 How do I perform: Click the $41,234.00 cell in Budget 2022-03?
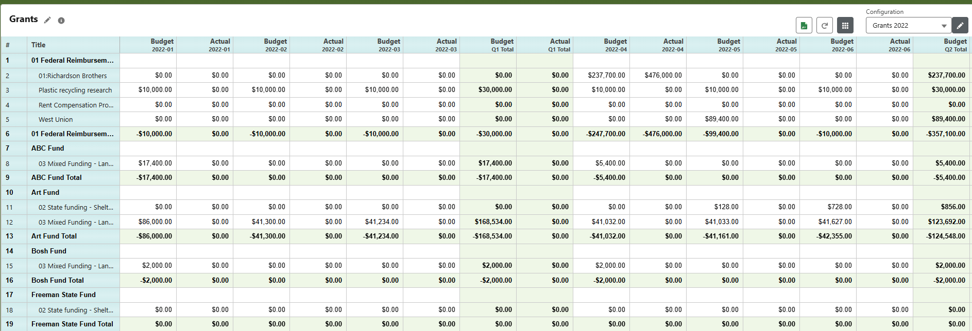pos(375,222)
